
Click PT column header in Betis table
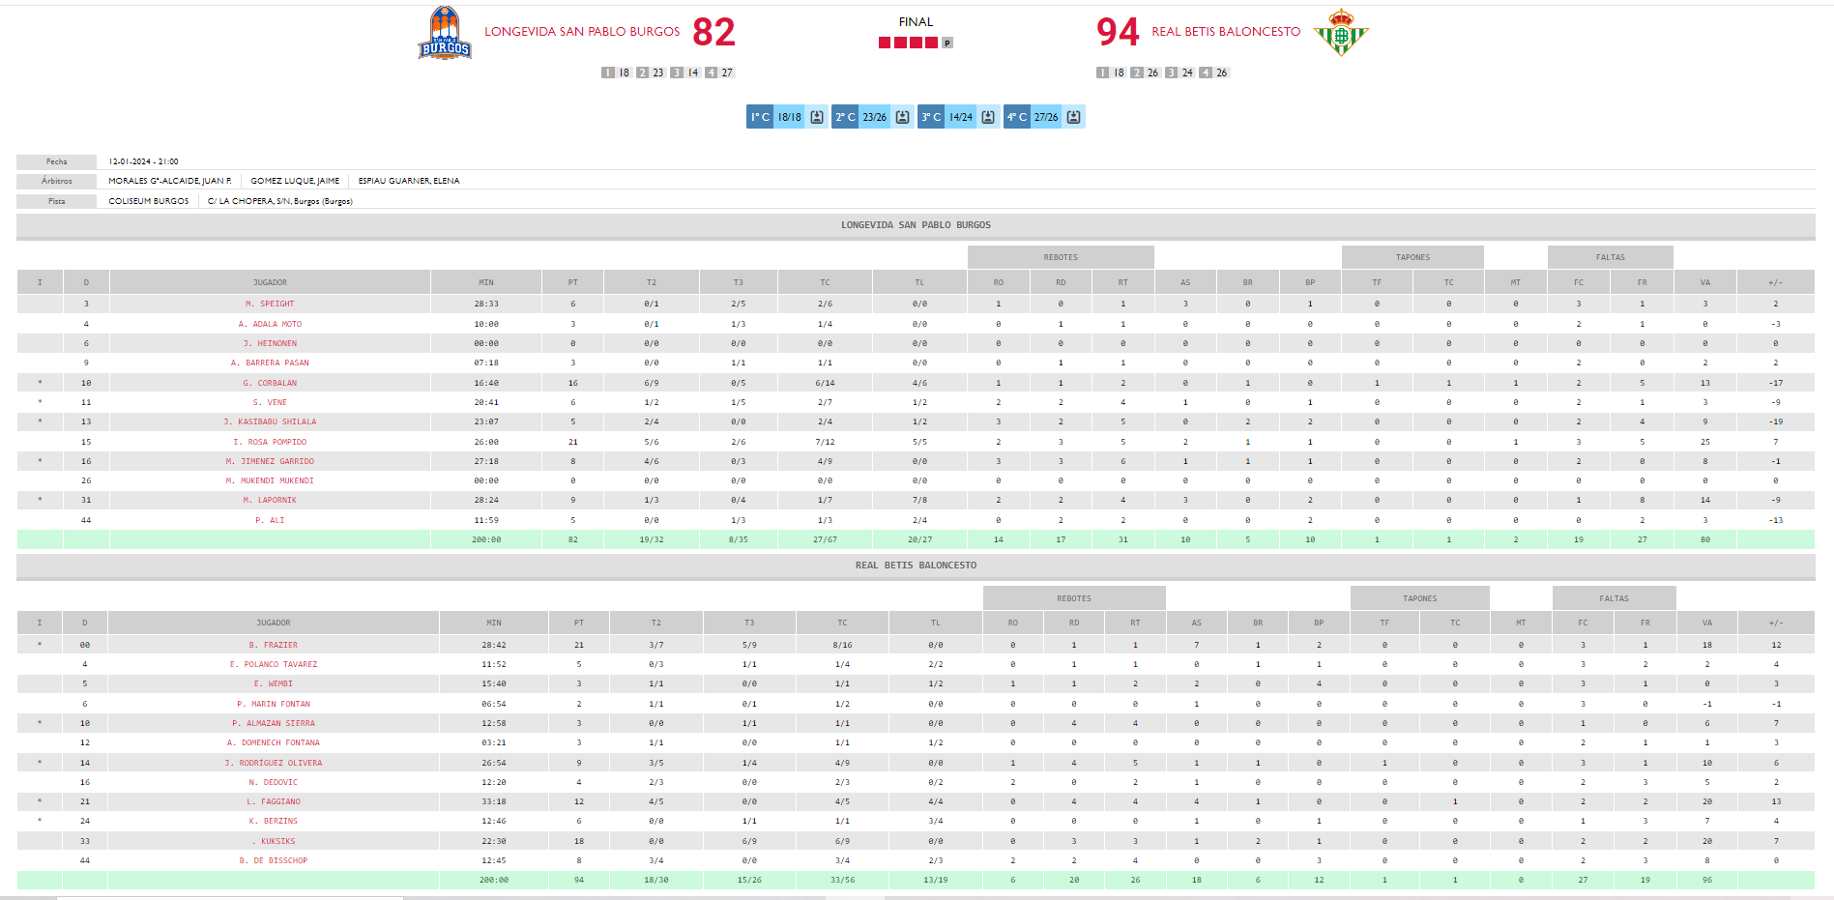click(x=579, y=623)
